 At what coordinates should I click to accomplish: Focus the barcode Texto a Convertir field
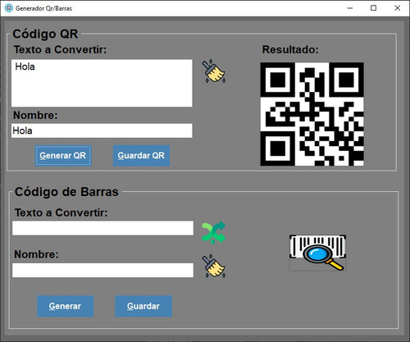coord(102,228)
